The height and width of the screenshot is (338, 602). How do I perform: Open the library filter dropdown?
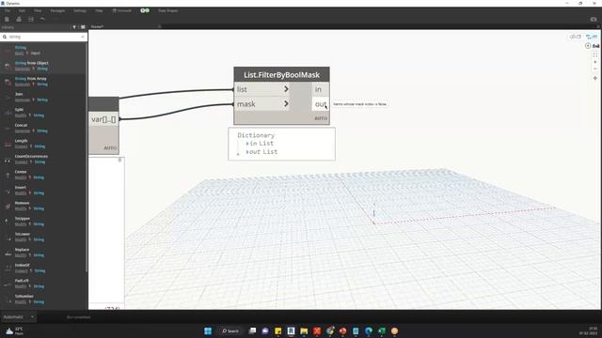pos(74,27)
